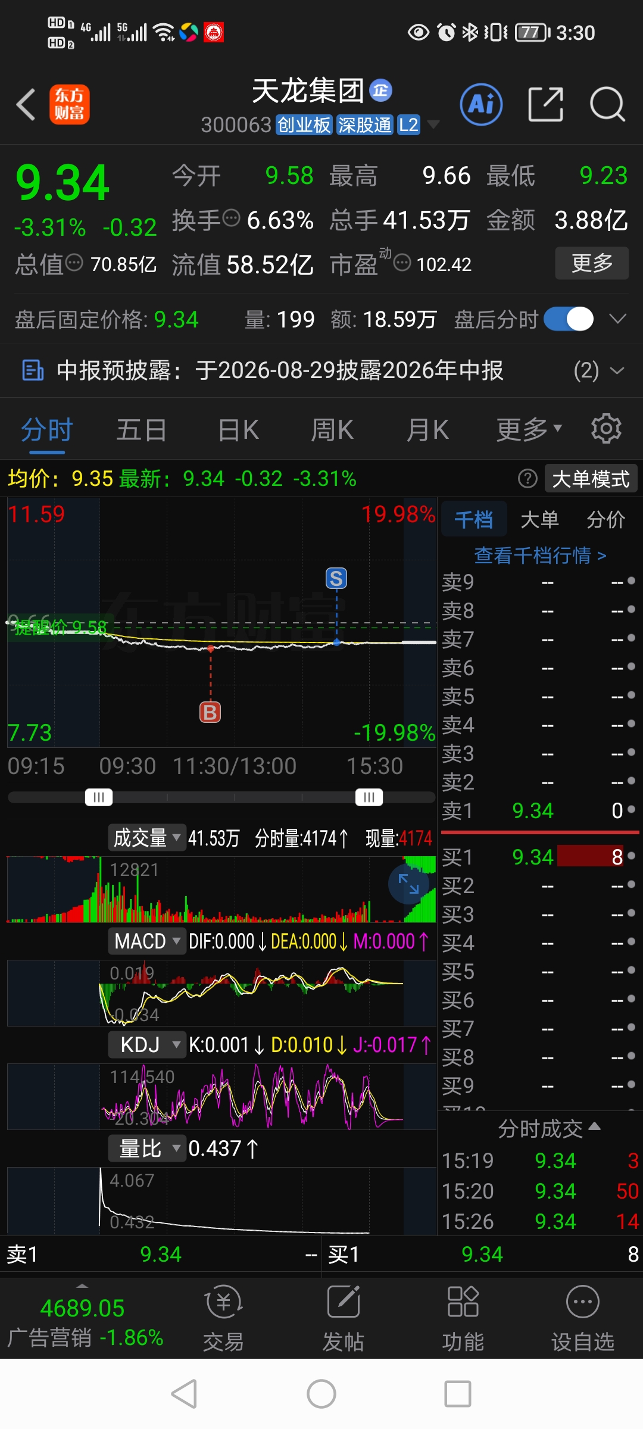Expand the index bar above 4689.05

tap(82, 1286)
